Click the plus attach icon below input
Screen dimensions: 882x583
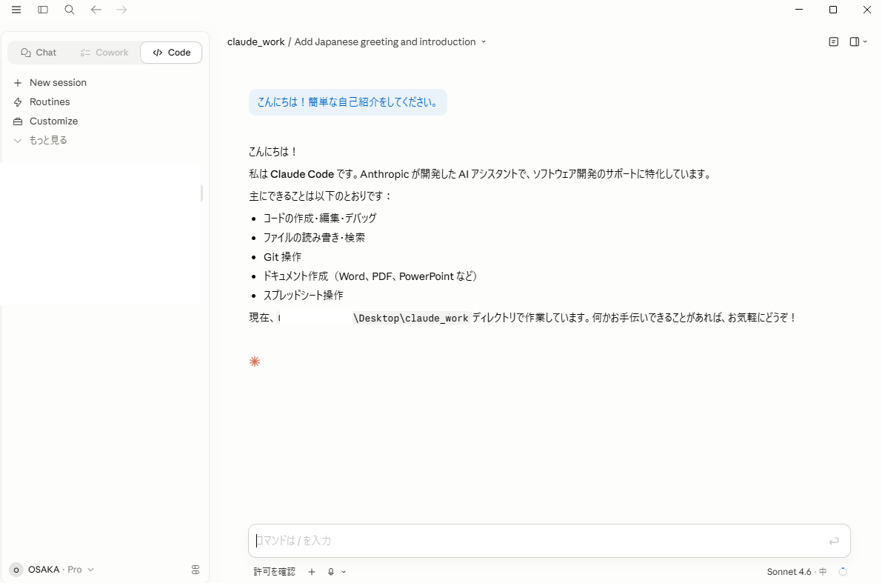[312, 572]
